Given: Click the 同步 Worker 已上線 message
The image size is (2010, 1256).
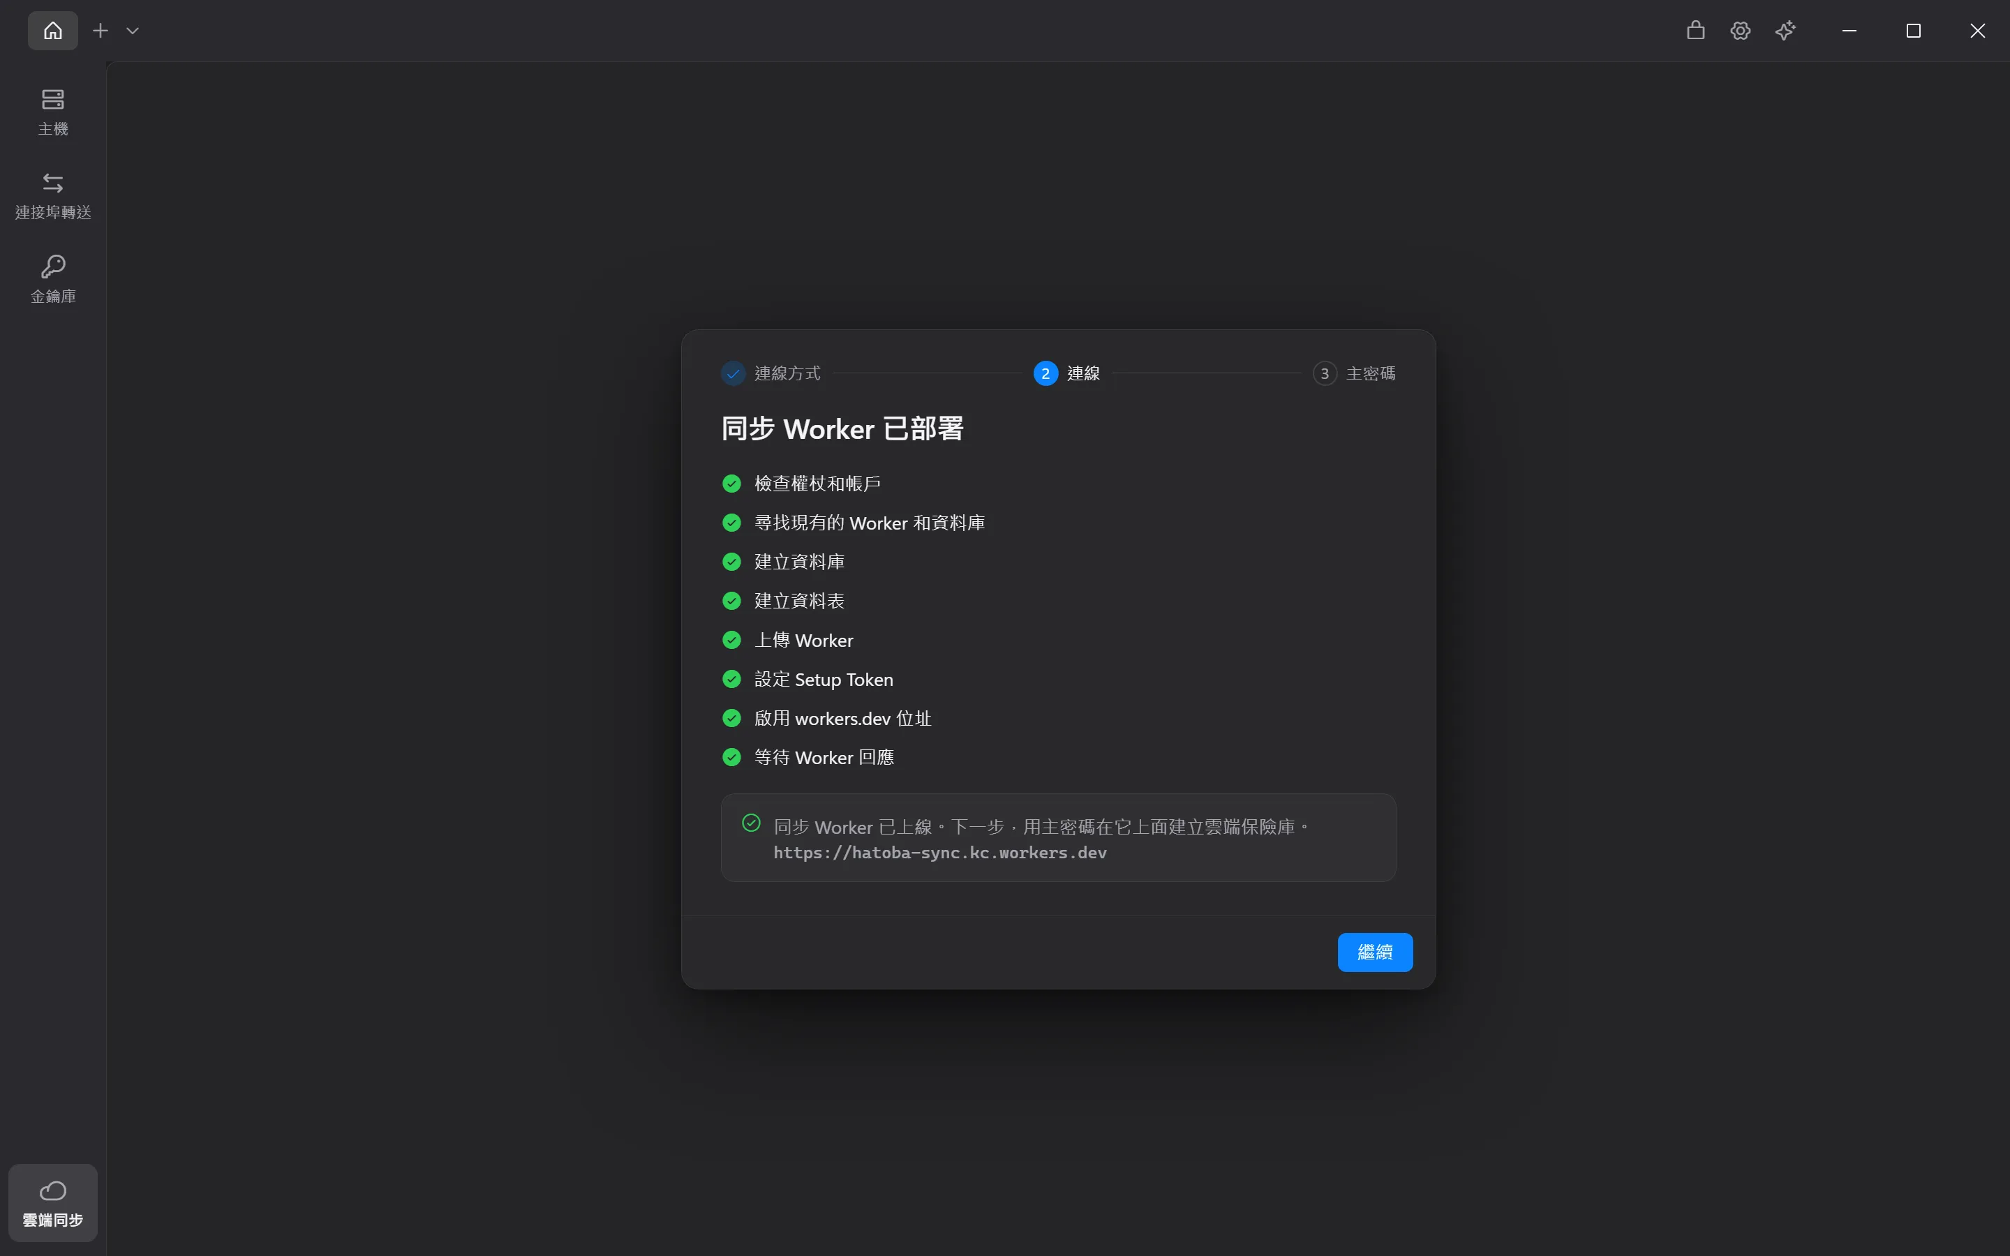Looking at the screenshot, I should click(1041, 827).
